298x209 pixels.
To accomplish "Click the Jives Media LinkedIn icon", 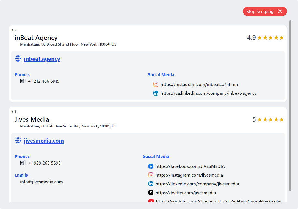I will click(x=151, y=184).
